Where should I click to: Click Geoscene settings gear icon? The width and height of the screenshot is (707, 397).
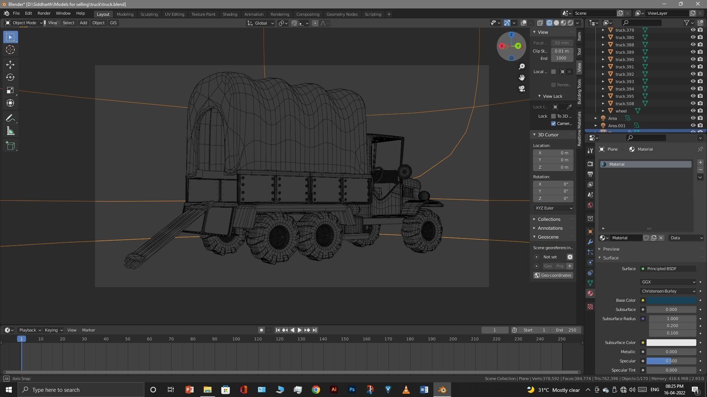pos(570,257)
